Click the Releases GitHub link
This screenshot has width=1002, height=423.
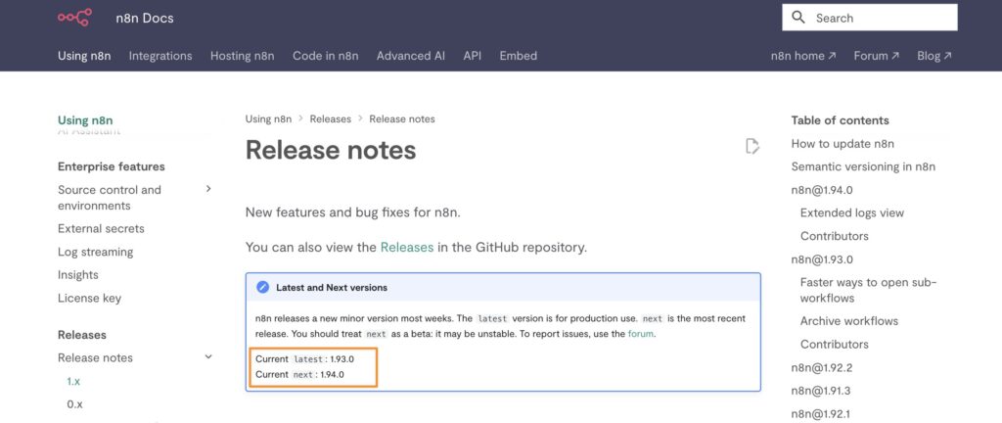point(407,248)
